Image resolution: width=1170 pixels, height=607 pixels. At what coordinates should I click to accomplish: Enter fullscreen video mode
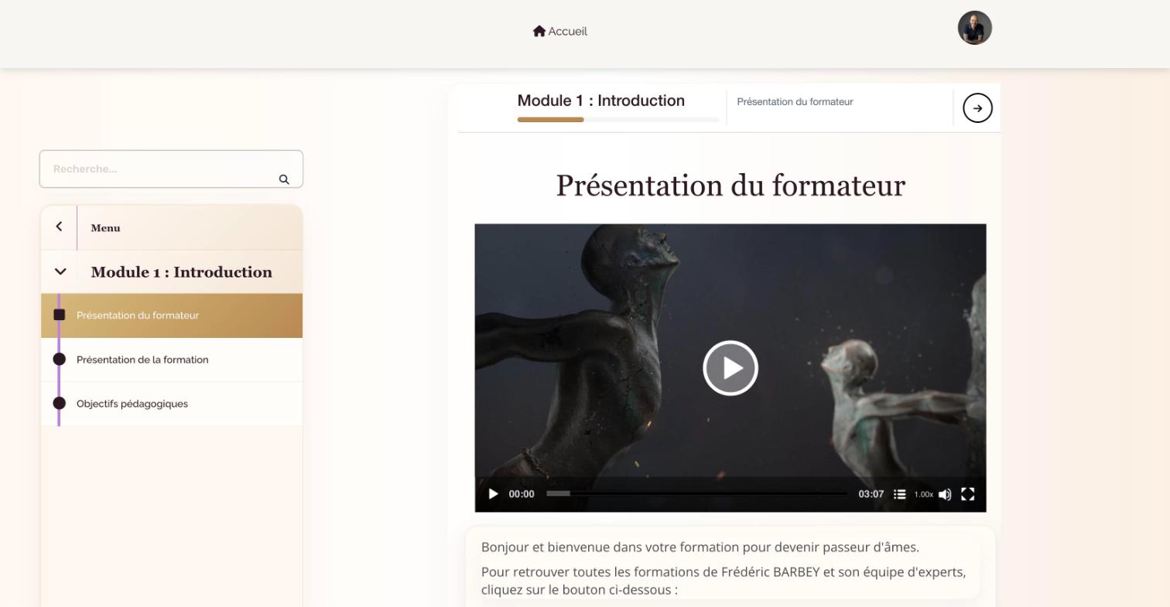967,494
